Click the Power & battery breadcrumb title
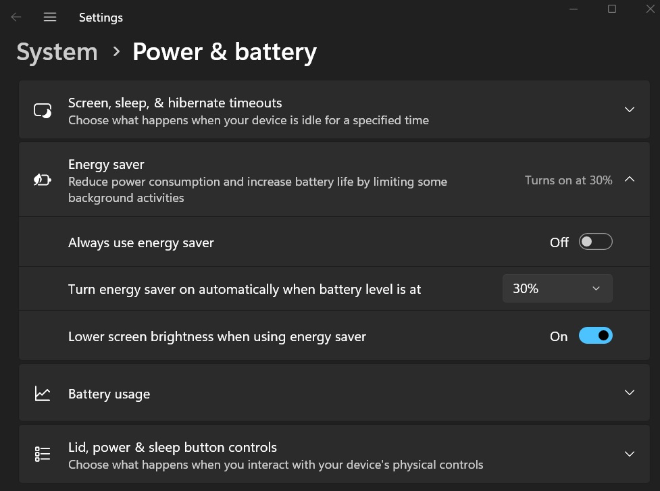Image resolution: width=660 pixels, height=491 pixels. pos(224,52)
